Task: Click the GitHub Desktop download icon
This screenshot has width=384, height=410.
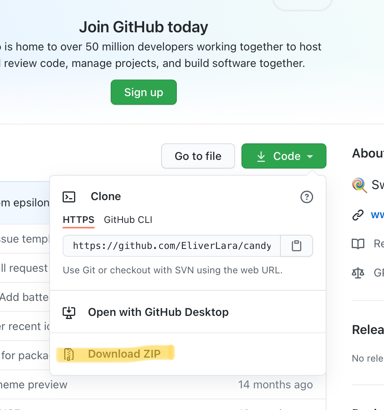Action: (69, 312)
